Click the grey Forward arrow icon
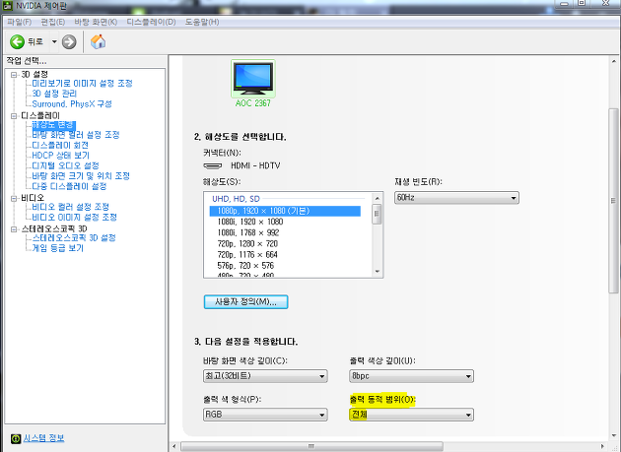The height and width of the screenshot is (452, 621). pos(69,41)
